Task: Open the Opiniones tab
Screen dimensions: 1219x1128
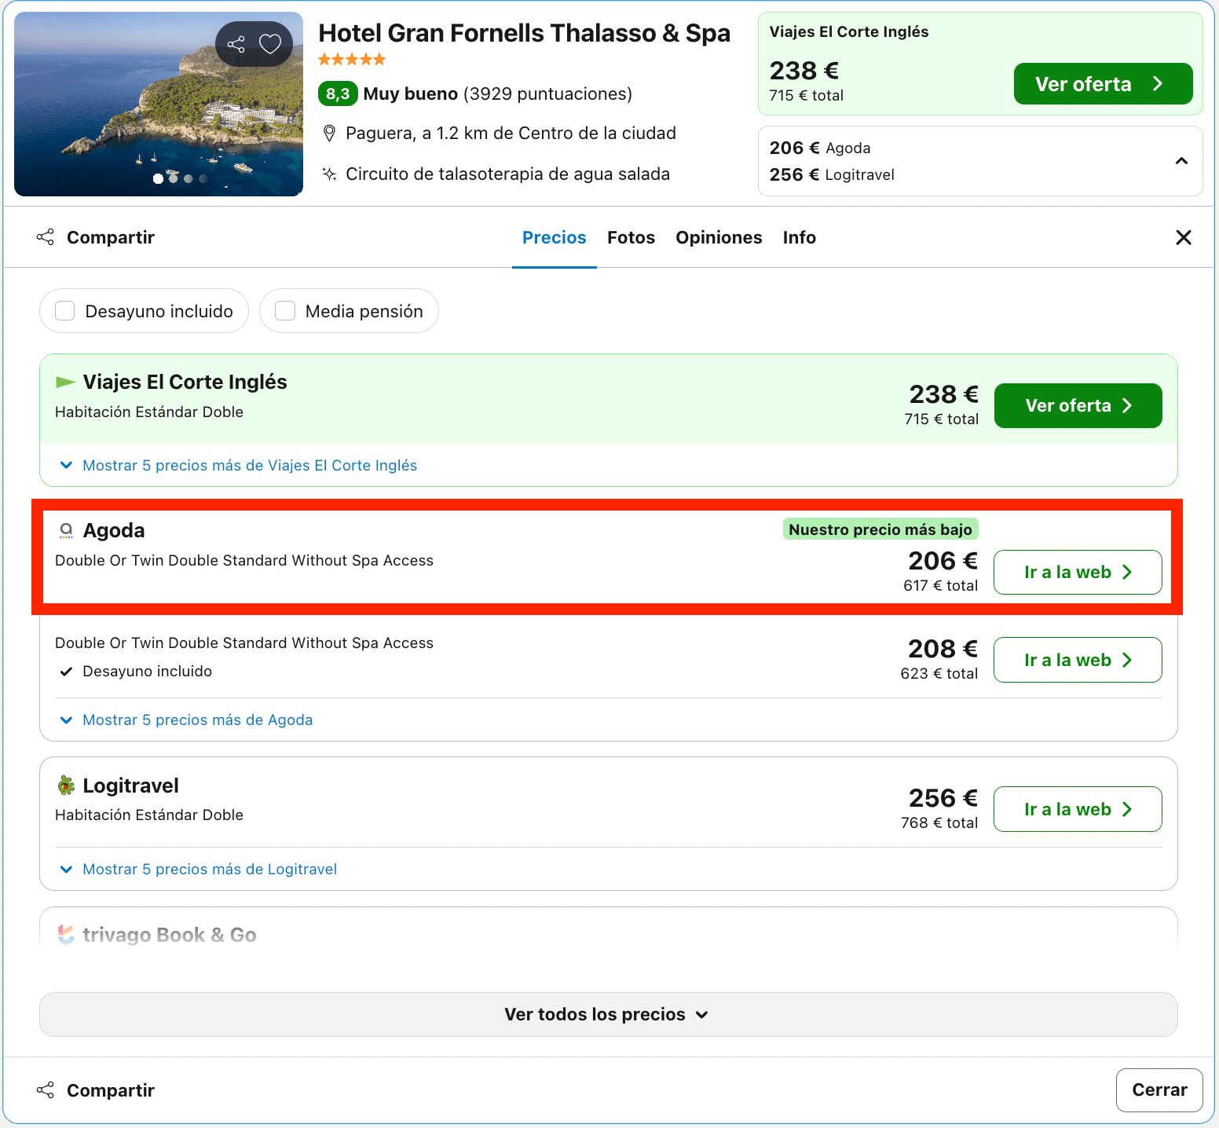Action: click(x=719, y=237)
